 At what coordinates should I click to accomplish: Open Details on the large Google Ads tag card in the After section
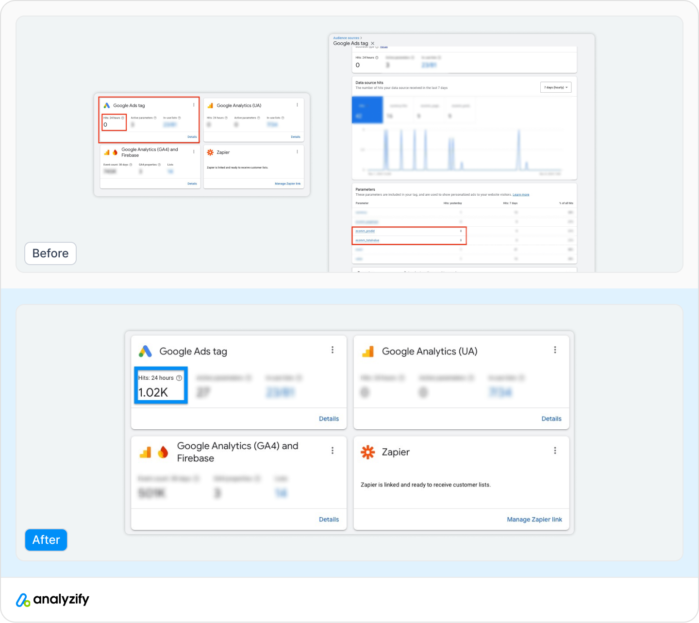[x=329, y=419]
